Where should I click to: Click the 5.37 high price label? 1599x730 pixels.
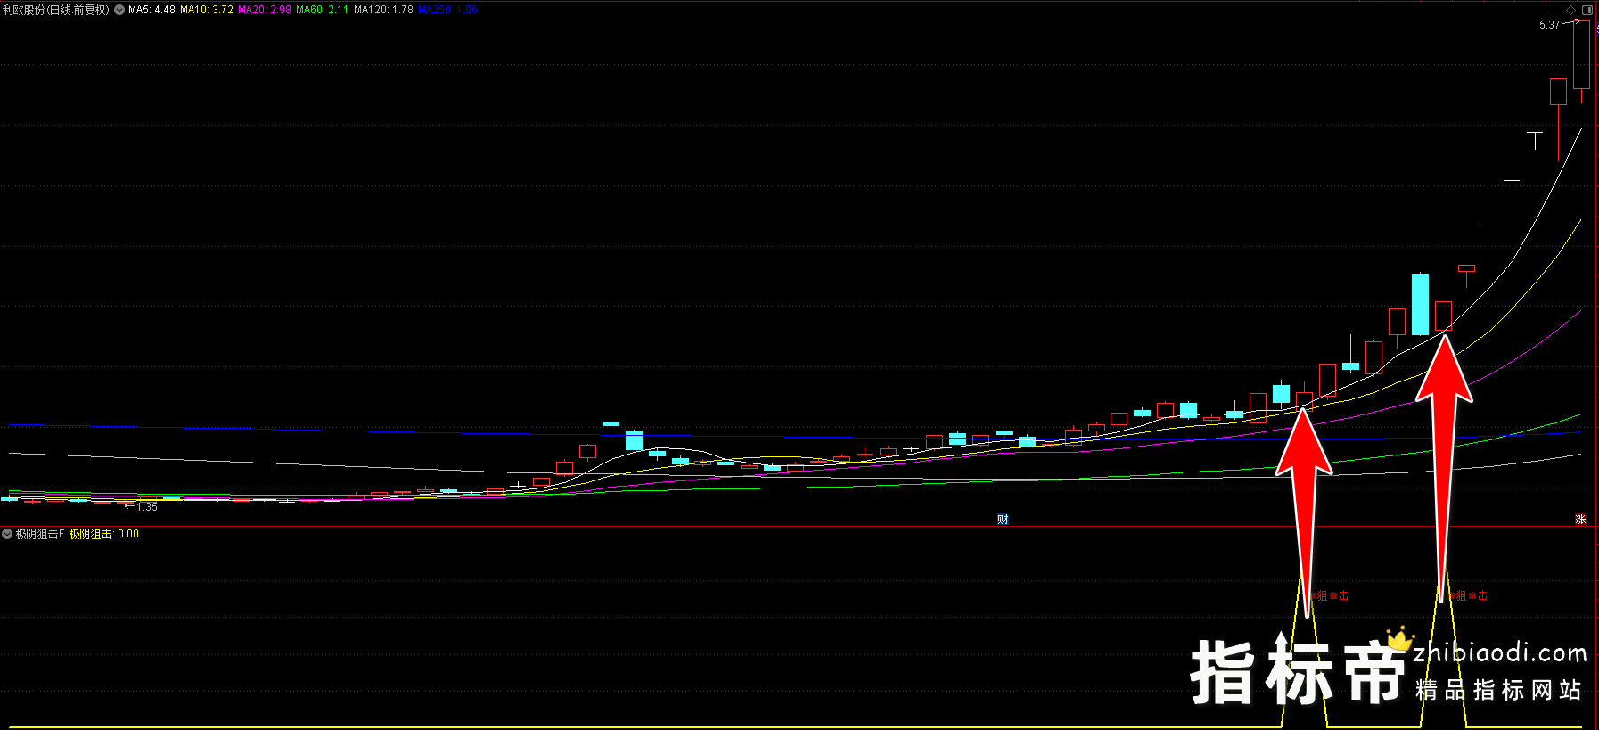(1549, 25)
